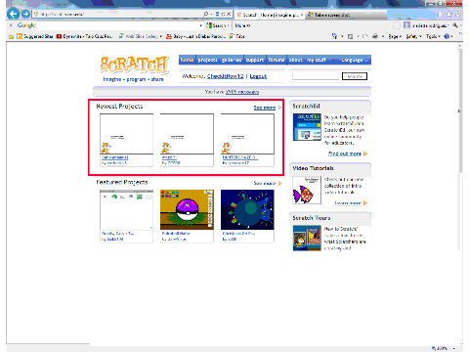Open the third Newest Projects thumbnail
Image resolution: width=469 pixels, height=352 pixels.
click(247, 134)
